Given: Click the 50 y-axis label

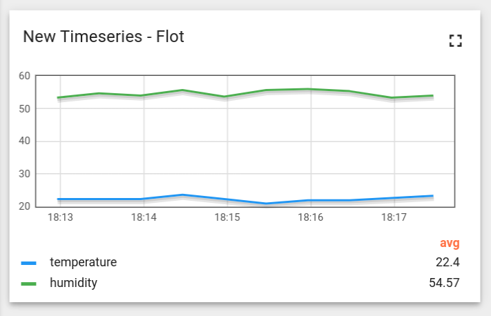Looking at the screenshot, I should [x=24, y=109].
